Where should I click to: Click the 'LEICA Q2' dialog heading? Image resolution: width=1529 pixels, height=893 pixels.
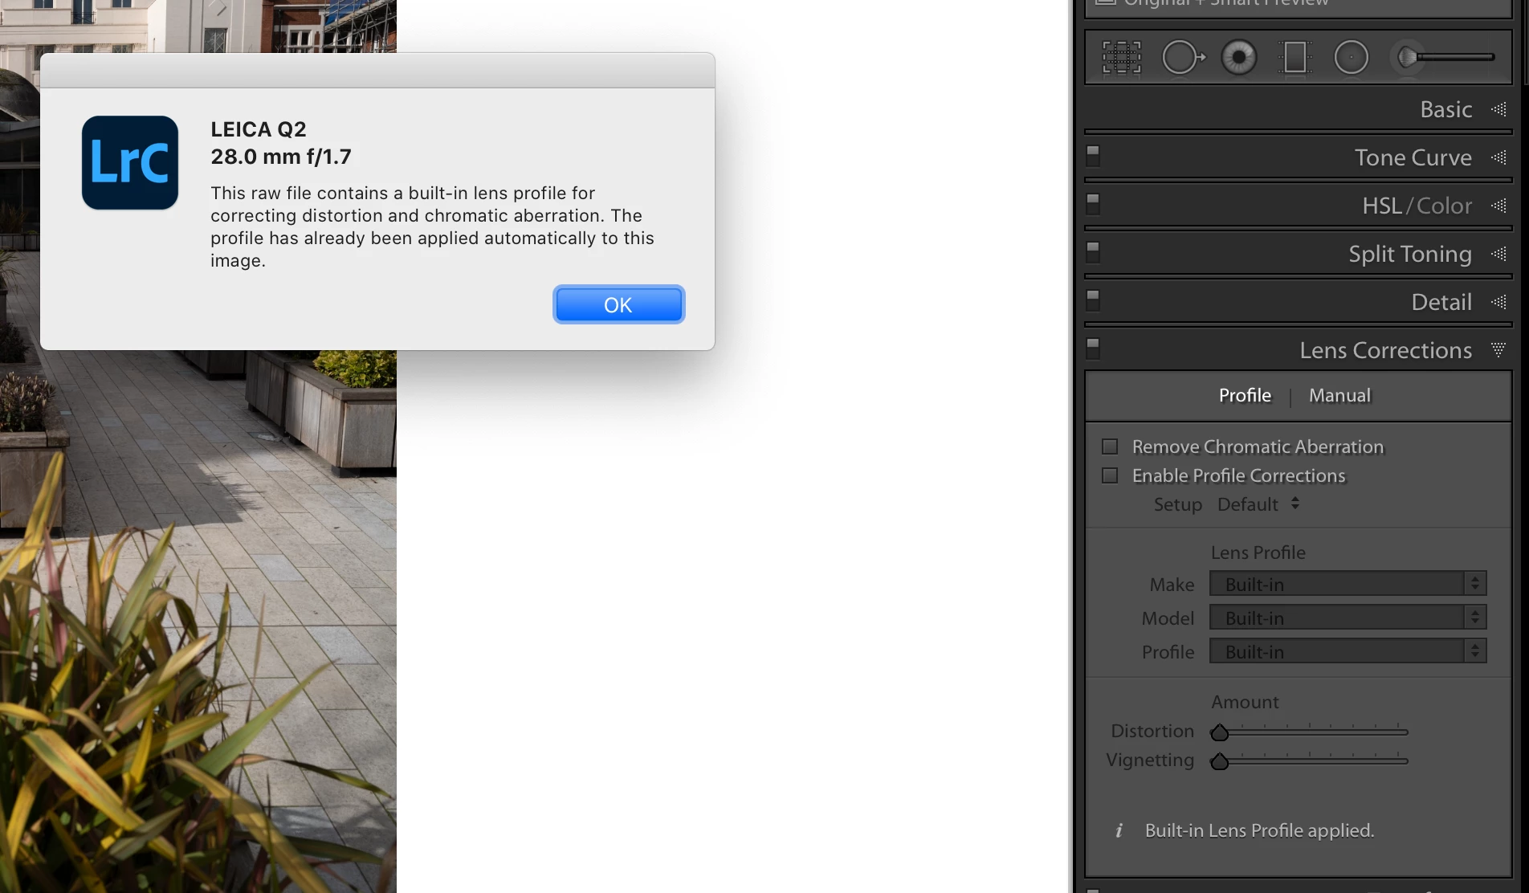258,129
